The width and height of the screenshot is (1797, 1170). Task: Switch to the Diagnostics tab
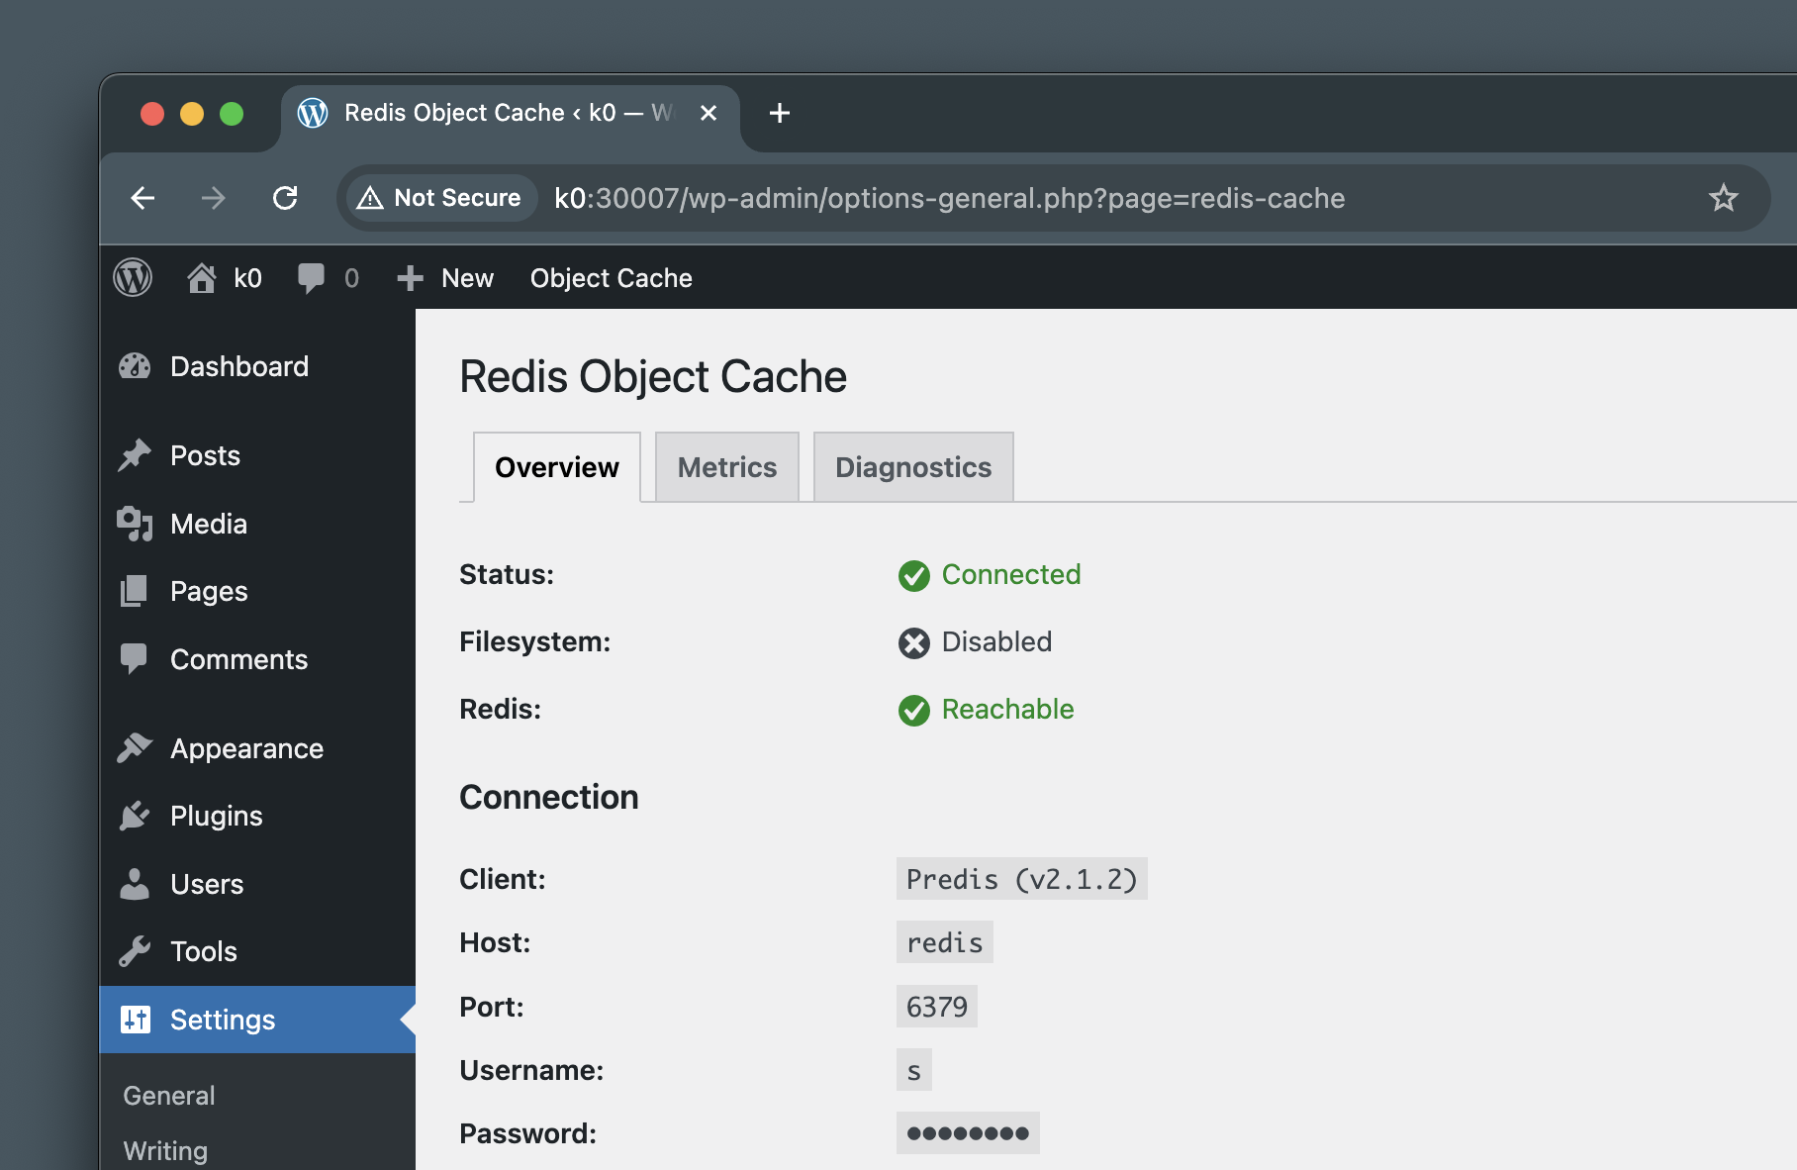pyautogui.click(x=912, y=467)
